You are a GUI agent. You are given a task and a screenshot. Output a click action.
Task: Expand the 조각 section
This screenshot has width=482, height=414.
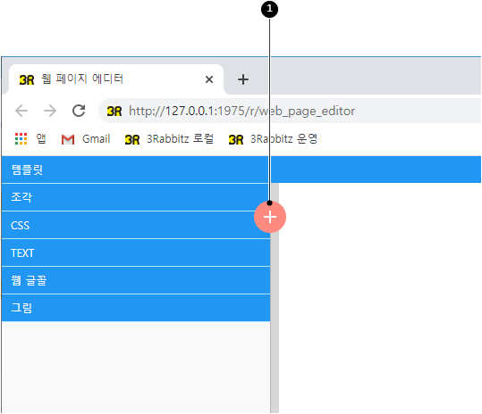coord(136,197)
